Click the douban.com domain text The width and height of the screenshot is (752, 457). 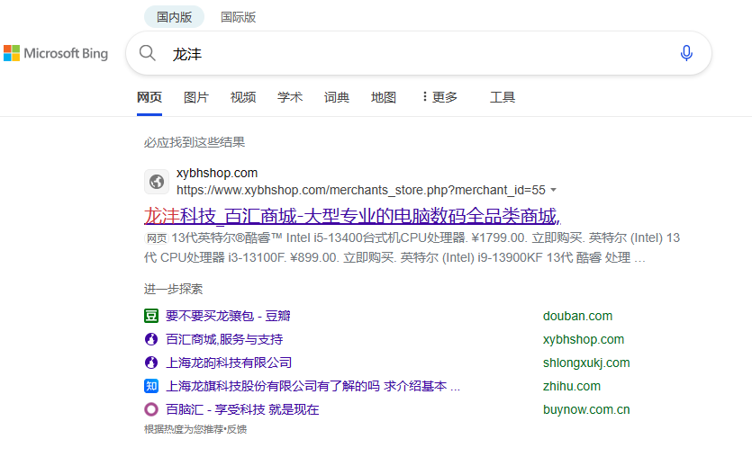[x=577, y=316]
